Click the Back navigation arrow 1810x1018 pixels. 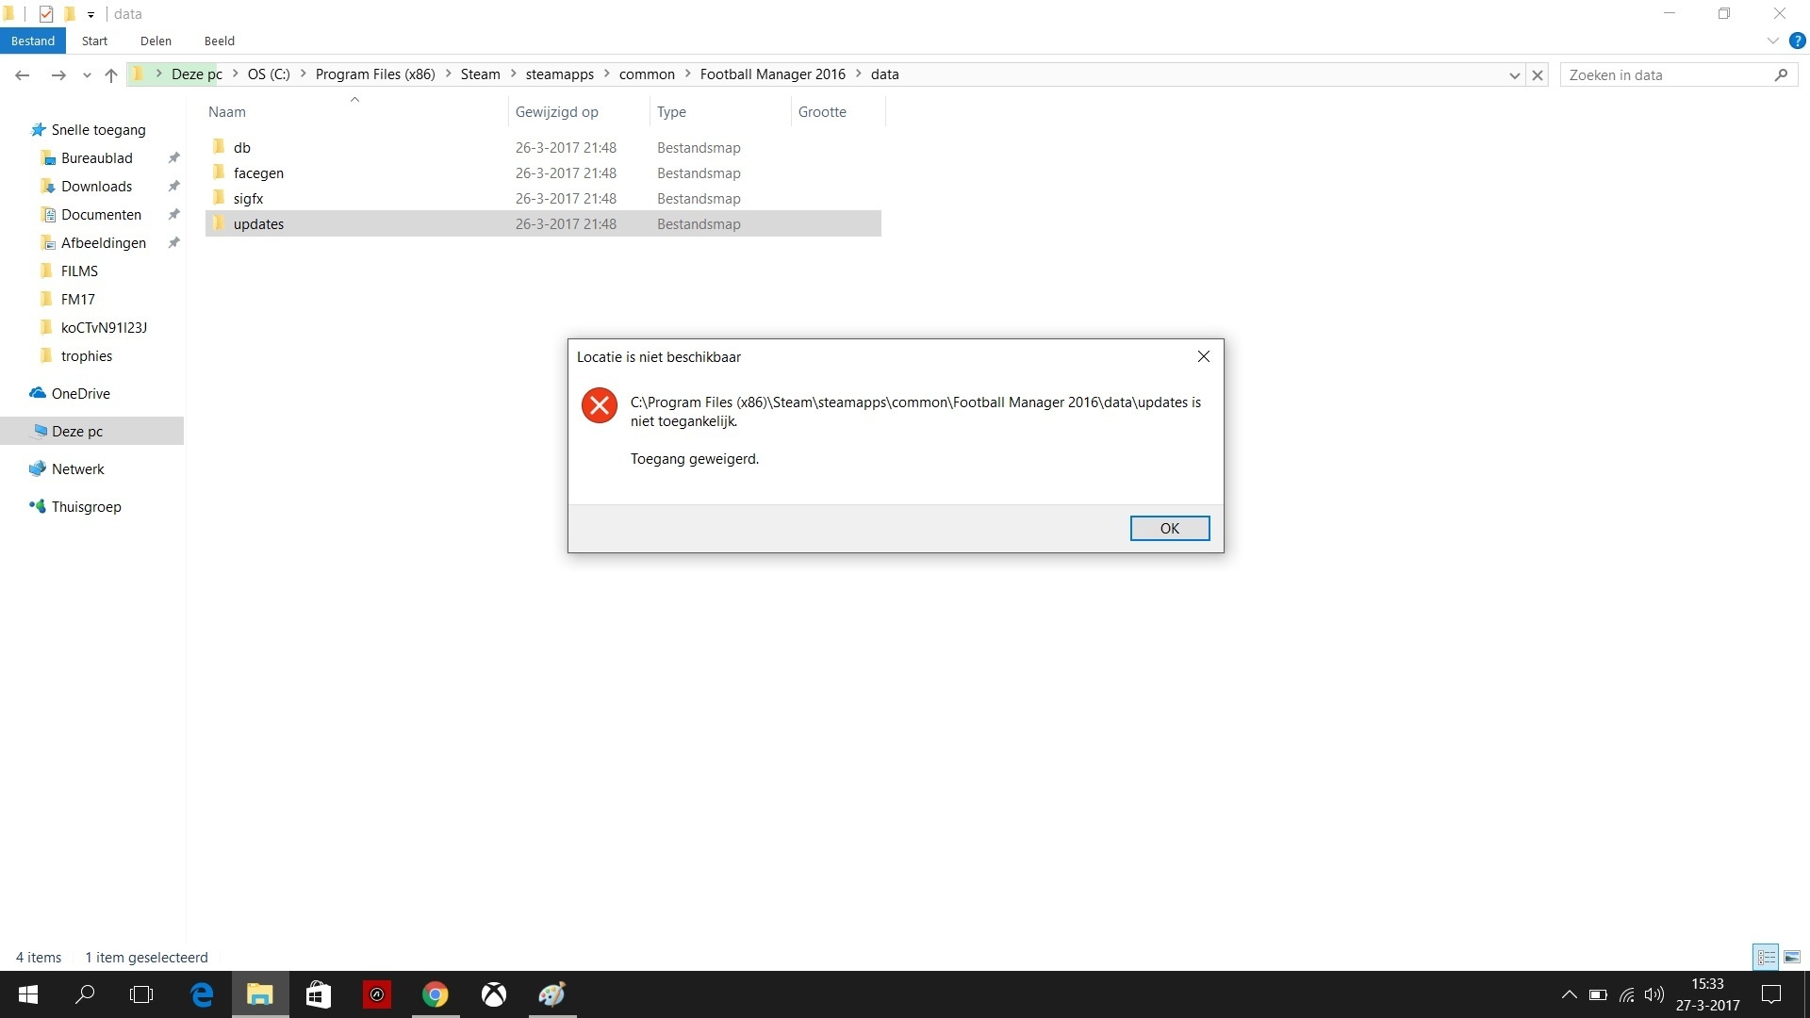click(23, 75)
